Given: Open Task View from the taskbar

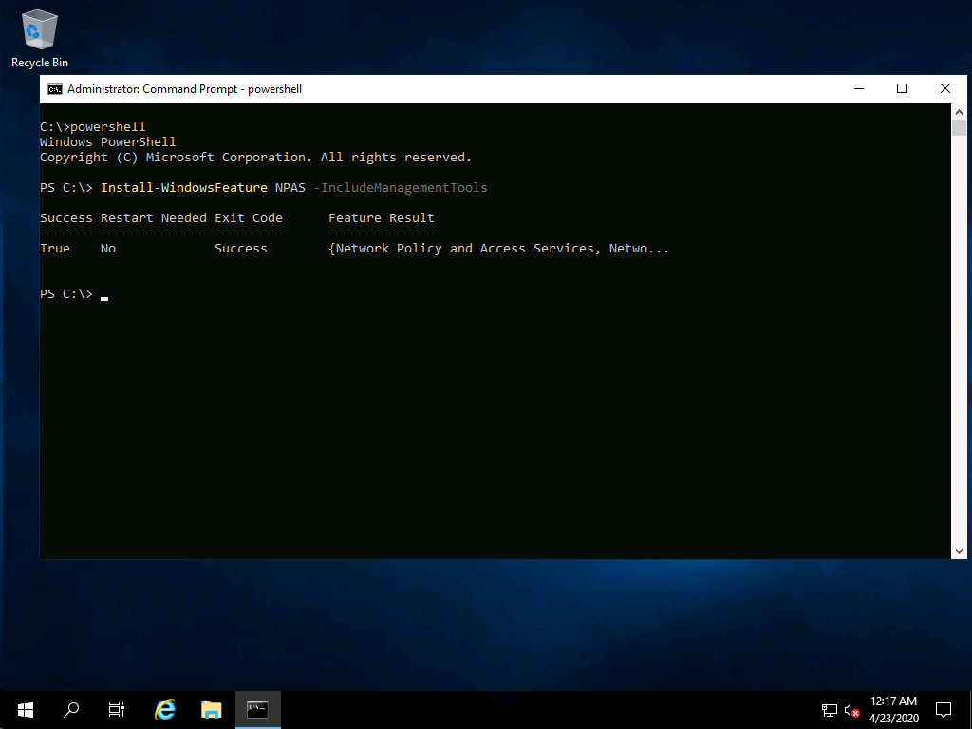Looking at the screenshot, I should (117, 709).
